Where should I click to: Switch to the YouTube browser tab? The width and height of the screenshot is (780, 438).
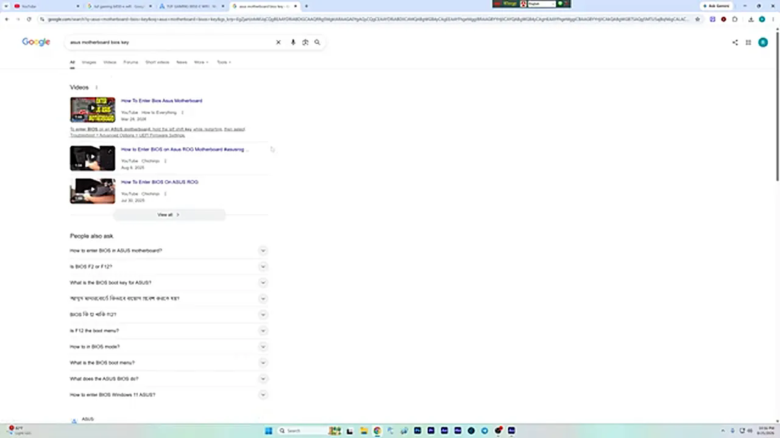pyautogui.click(x=46, y=6)
